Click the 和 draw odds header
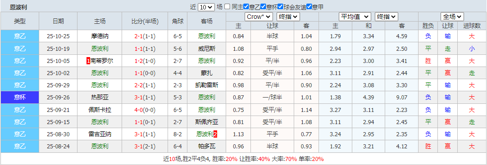487x165 pixels. pyautogui.click(x=369, y=26)
